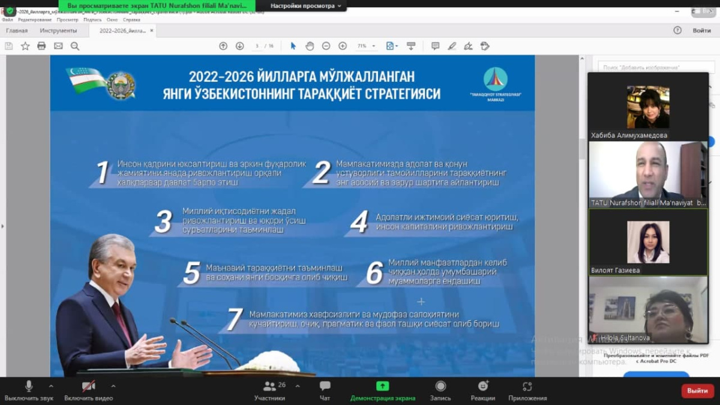This screenshot has width=720, height=405.
Task: Click the Acrobat zoom in plus icon
Action: click(x=343, y=46)
